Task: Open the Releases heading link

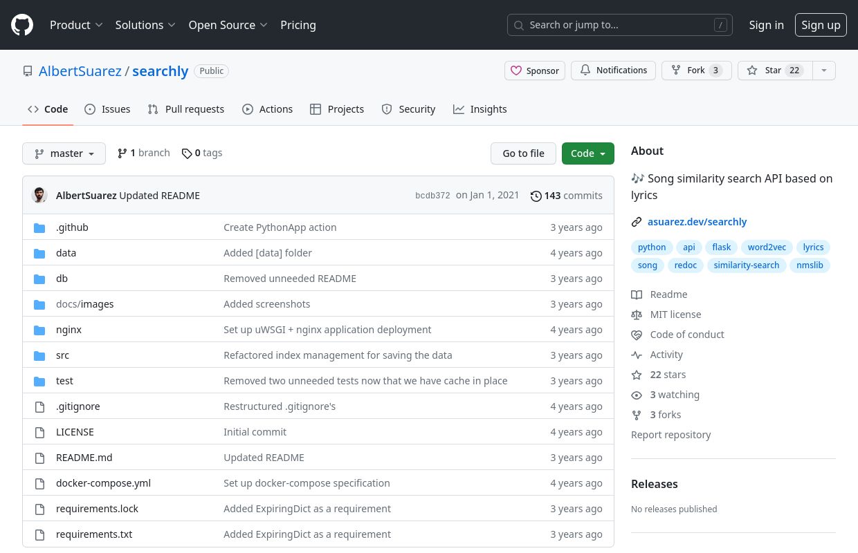Action: (655, 484)
